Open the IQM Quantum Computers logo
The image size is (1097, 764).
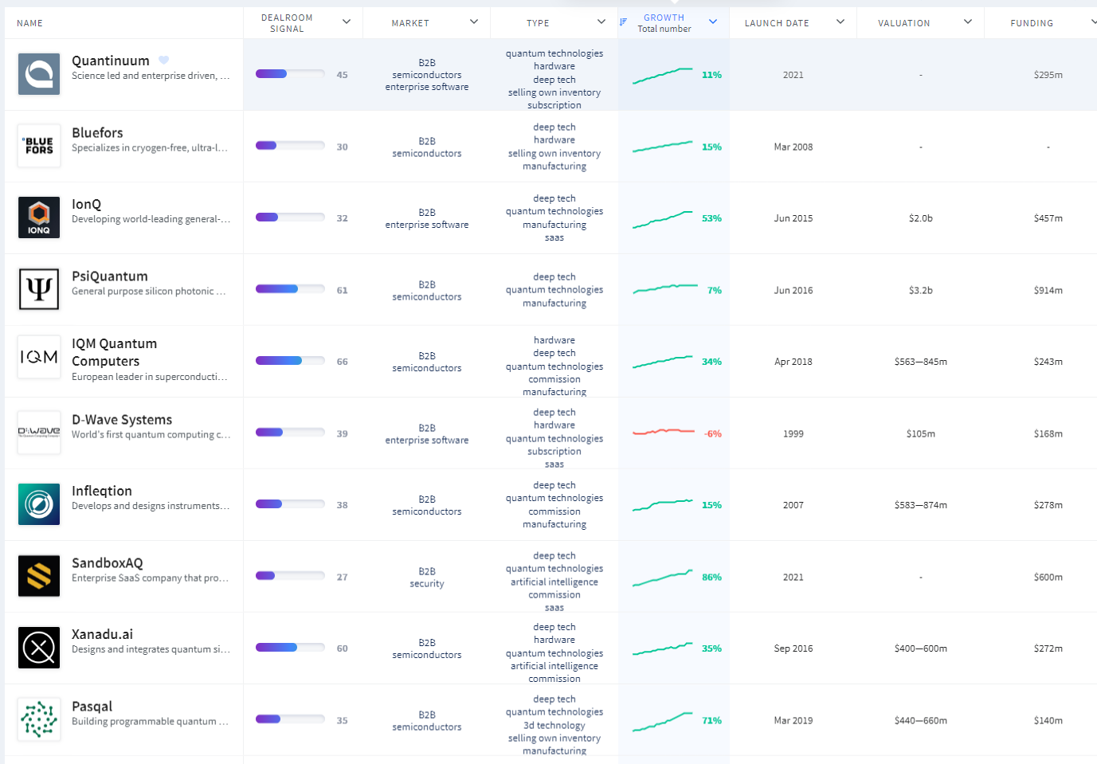coord(39,357)
